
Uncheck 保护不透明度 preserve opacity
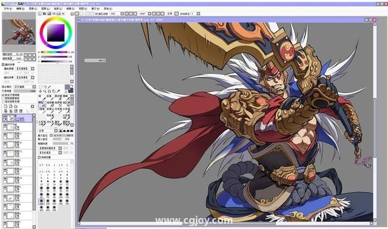[3, 95]
